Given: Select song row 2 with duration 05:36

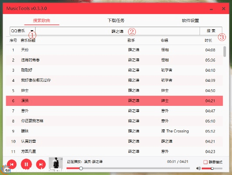Looking at the screenshot, I should pos(114,60).
